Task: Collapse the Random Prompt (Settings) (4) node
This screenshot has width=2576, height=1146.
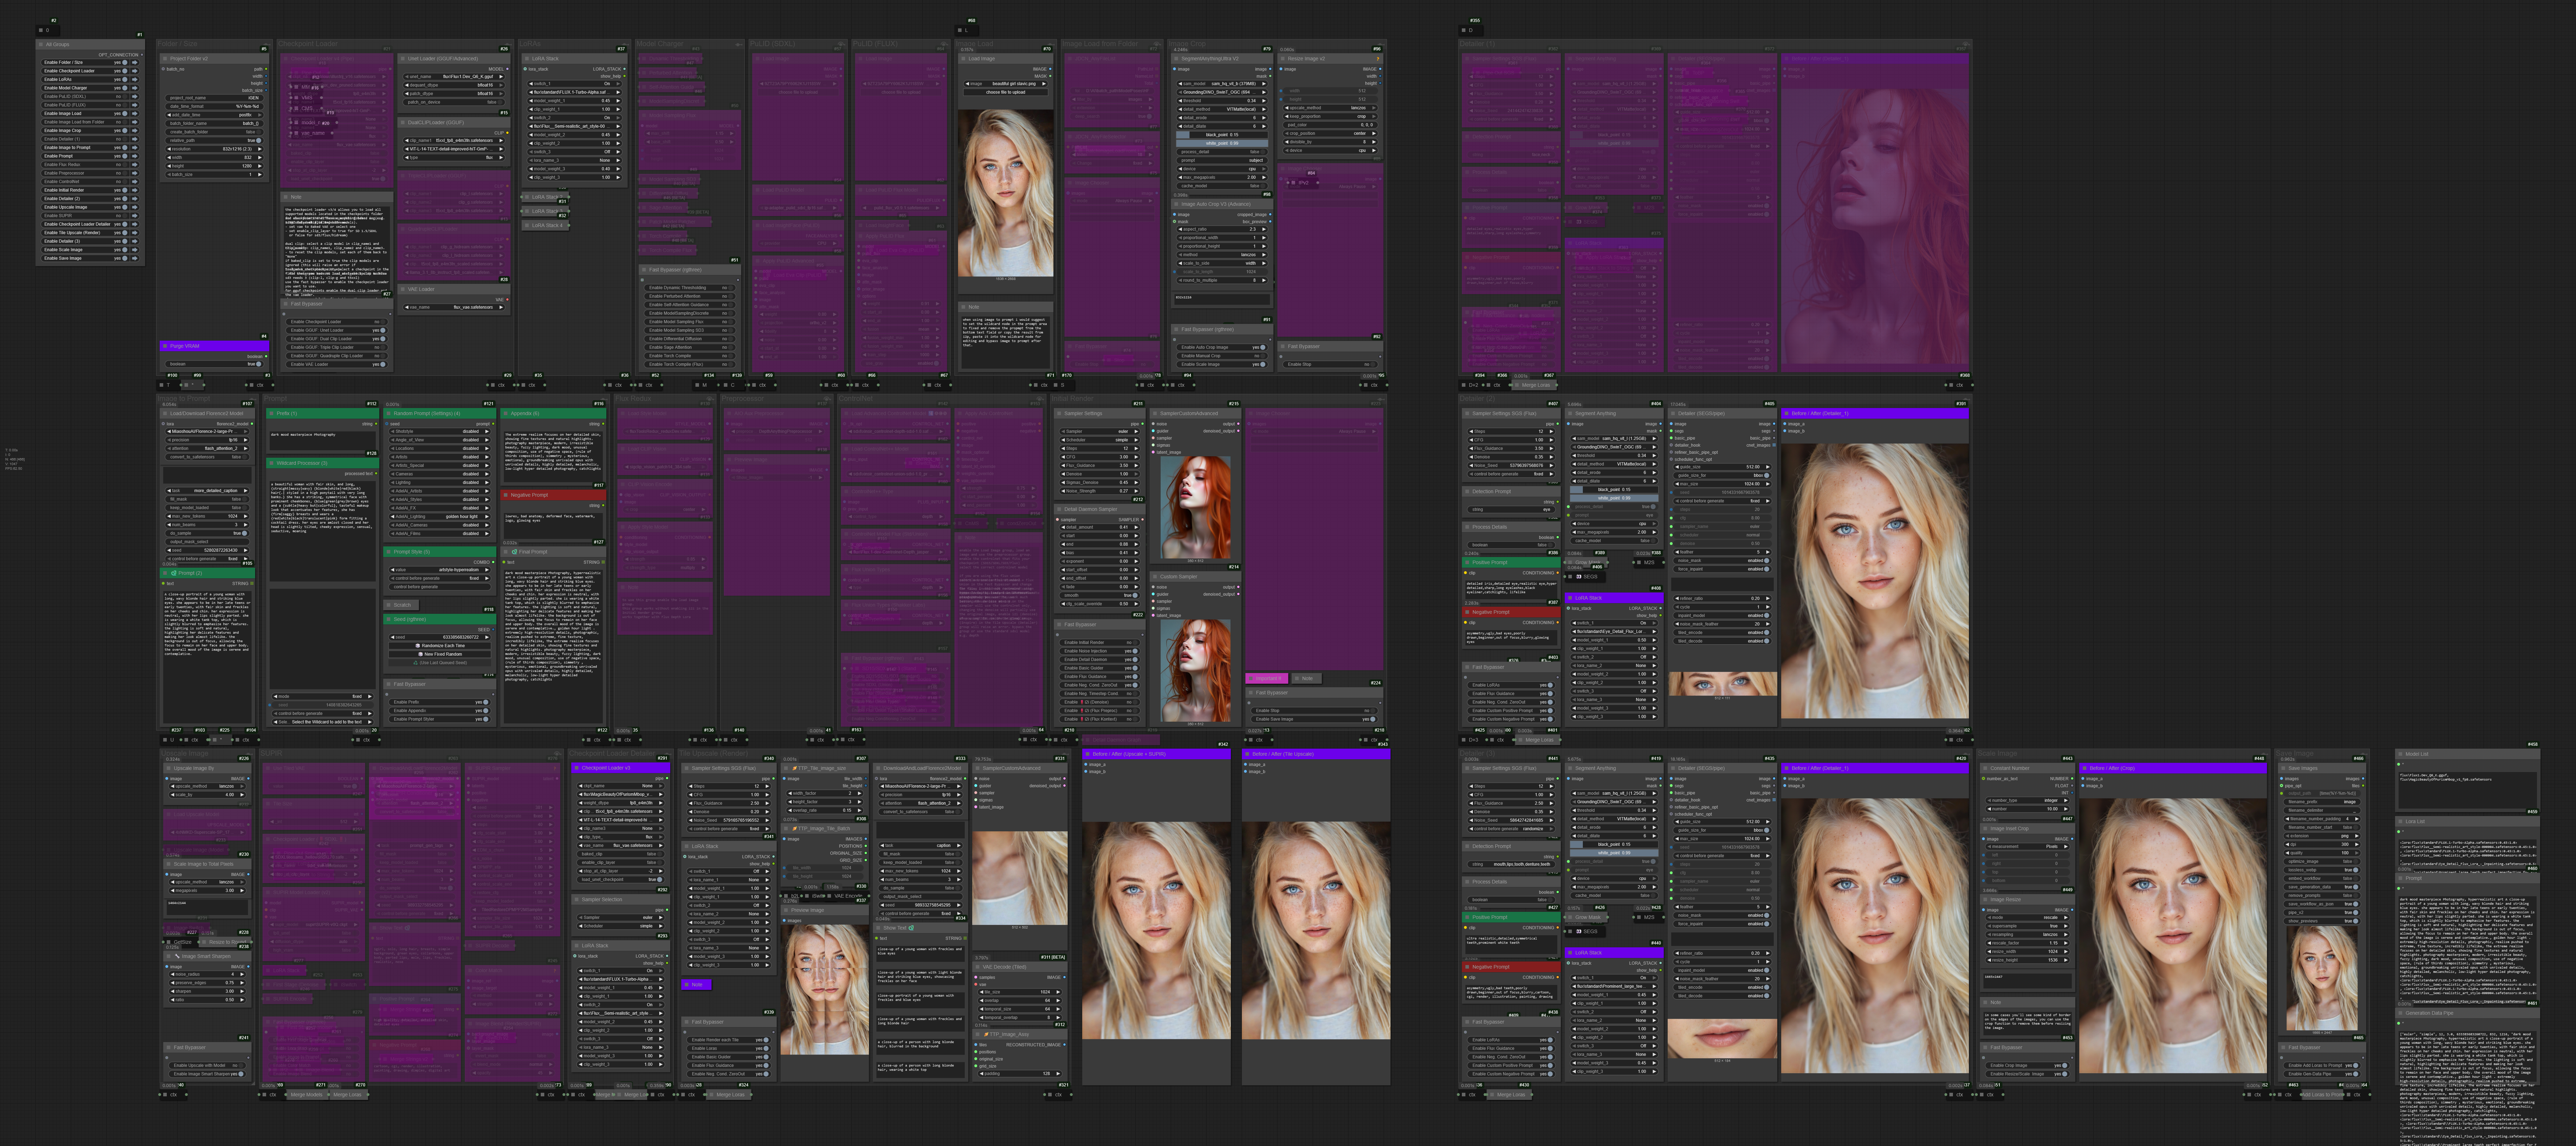Action: [x=389, y=413]
